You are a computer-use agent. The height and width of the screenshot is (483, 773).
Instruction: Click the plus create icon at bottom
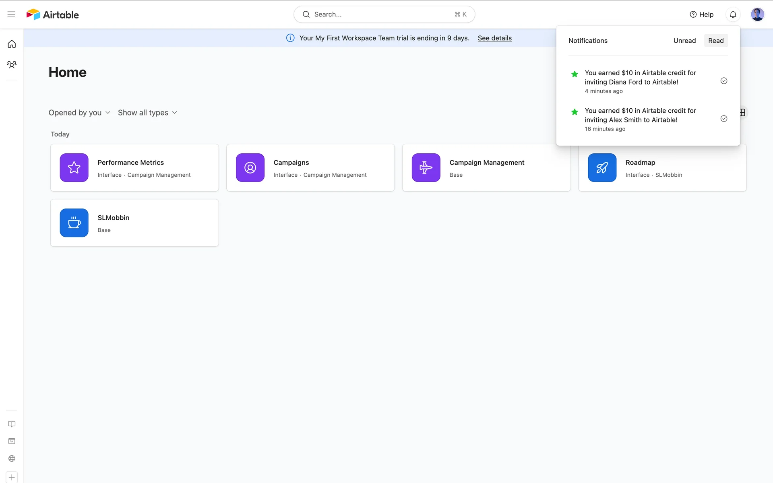click(12, 477)
